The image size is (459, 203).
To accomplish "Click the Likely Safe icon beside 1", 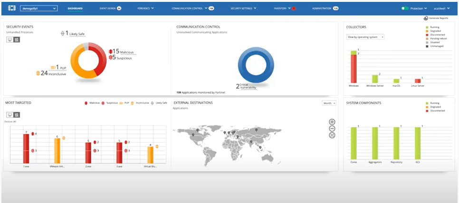I will (x=62, y=34).
